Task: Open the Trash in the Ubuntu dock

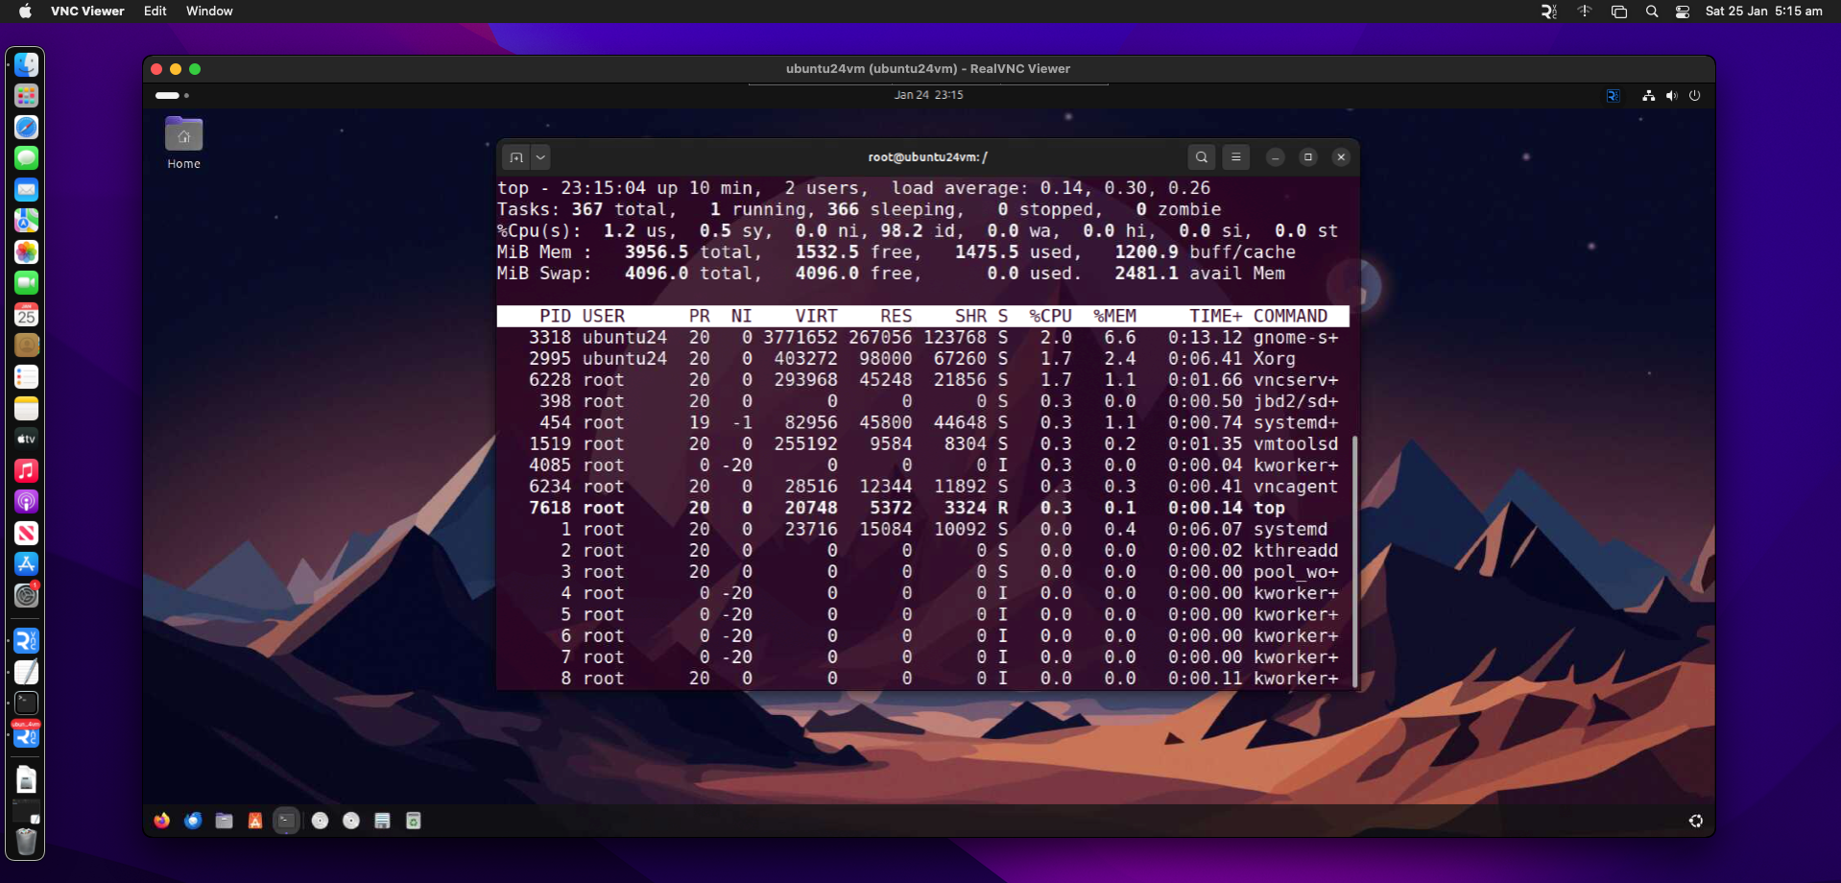Action: pyautogui.click(x=414, y=821)
